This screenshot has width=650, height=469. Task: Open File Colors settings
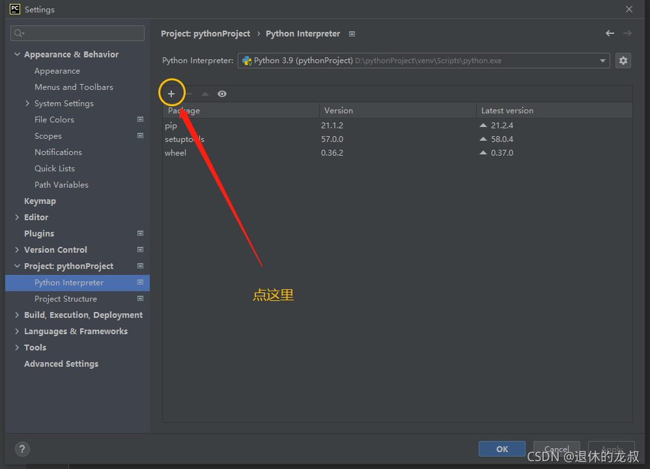tap(54, 119)
